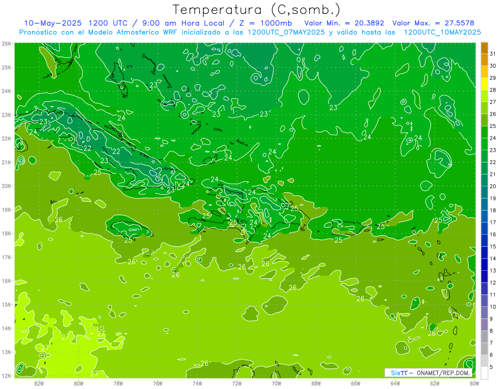Click the '22N' latitude axis label
The image size is (504, 389).
point(6,138)
